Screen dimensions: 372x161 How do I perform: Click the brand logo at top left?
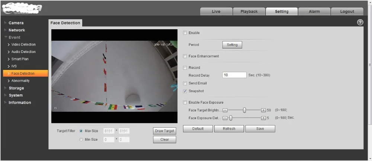point(21,9)
